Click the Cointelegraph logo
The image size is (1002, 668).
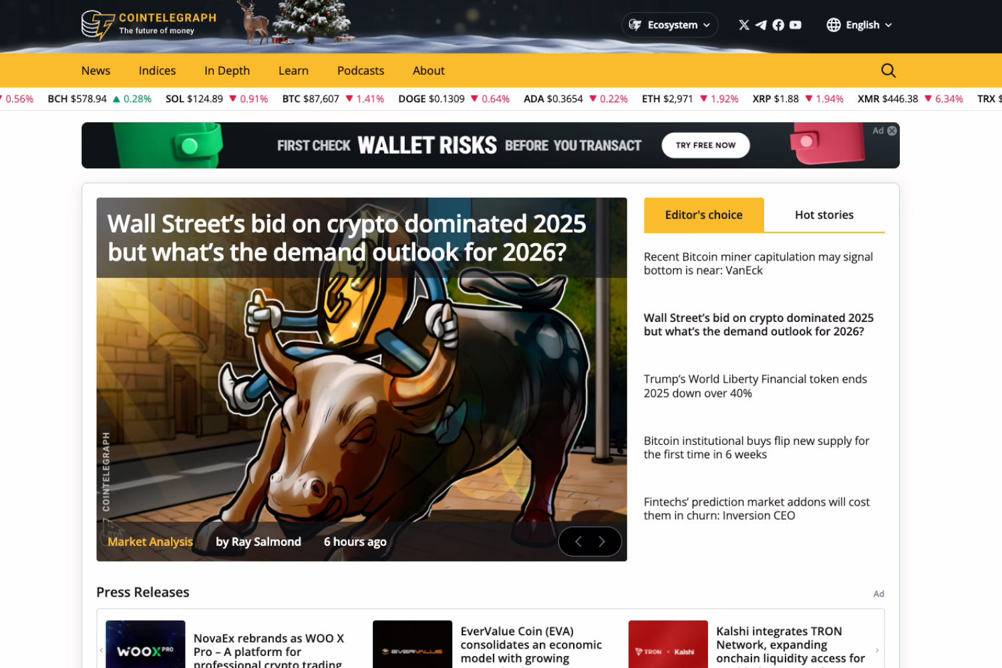tap(149, 25)
